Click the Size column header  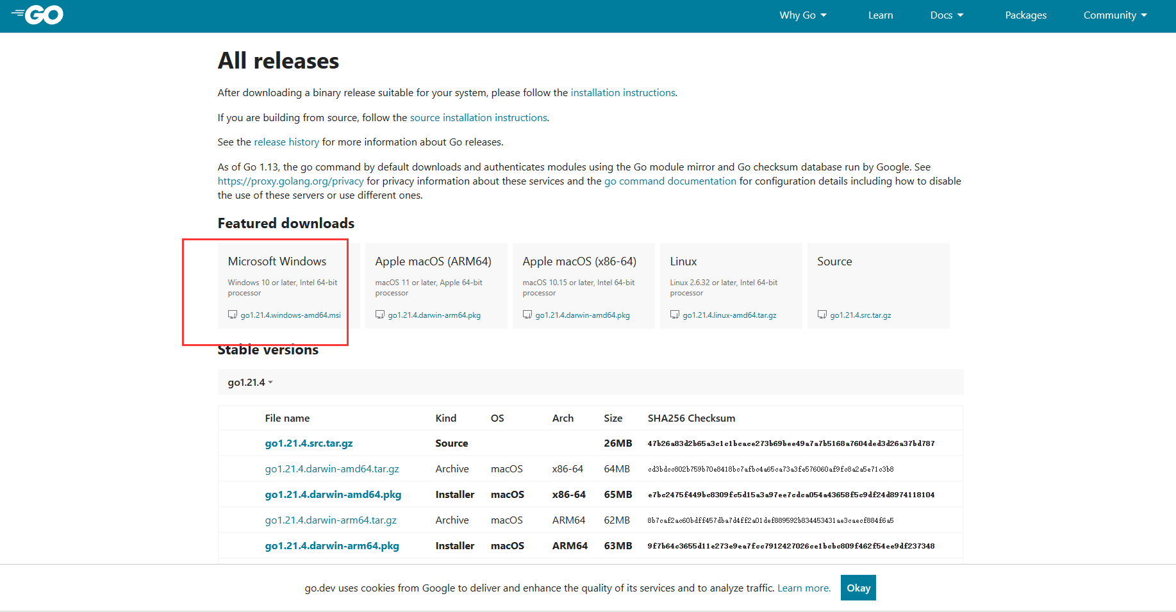[613, 418]
